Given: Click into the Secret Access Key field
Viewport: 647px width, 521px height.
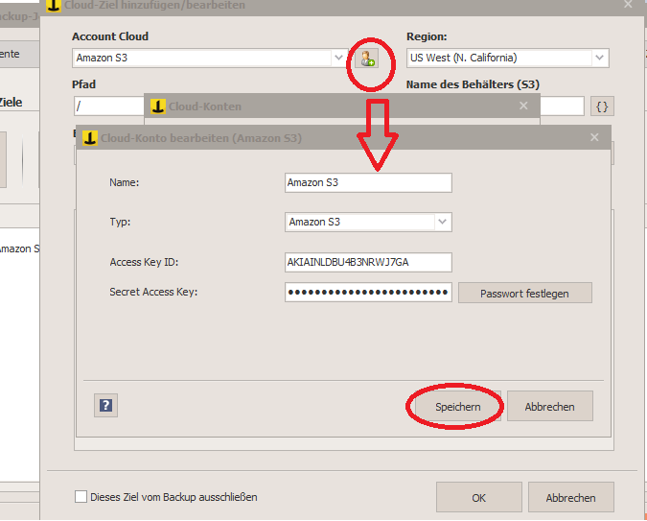Looking at the screenshot, I should tap(368, 292).
